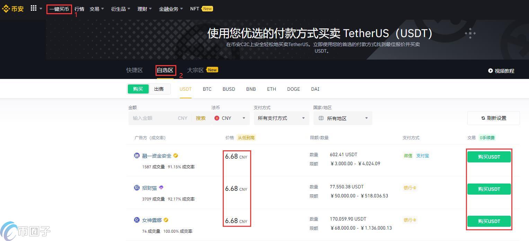Click the globe icon beside 所有地区

(x=320, y=118)
